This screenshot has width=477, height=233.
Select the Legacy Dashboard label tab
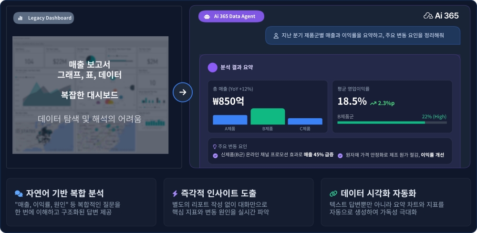tap(43, 18)
